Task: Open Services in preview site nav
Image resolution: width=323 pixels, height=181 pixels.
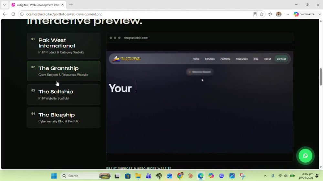Action: (x=210, y=59)
